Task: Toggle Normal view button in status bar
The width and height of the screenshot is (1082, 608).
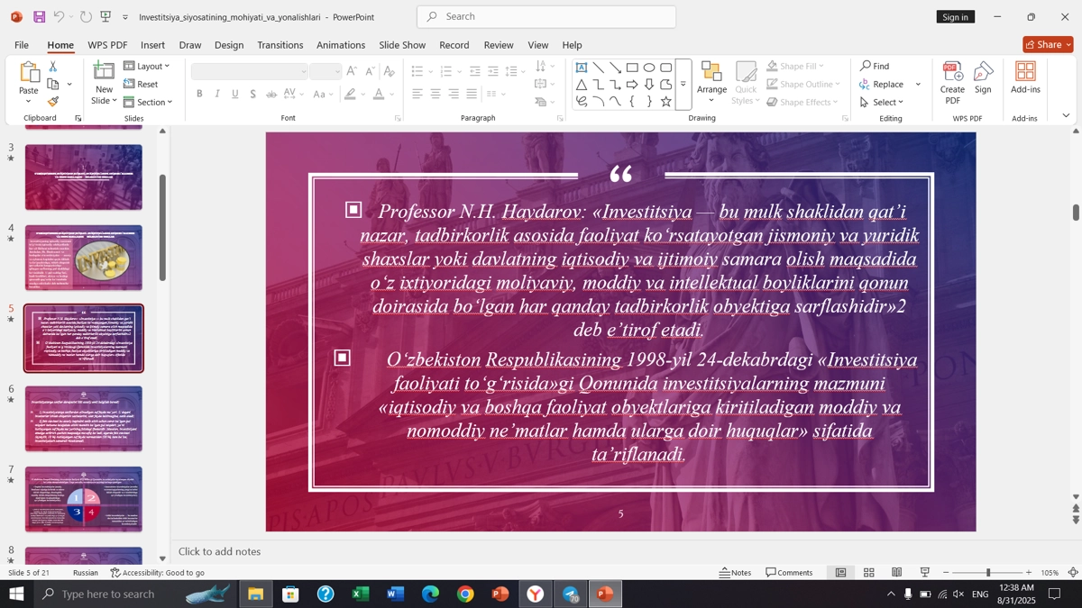Action: pyautogui.click(x=840, y=573)
